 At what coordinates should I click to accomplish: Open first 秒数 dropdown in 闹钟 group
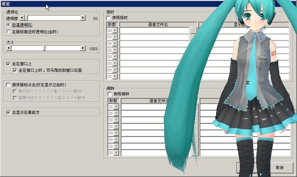point(116,107)
